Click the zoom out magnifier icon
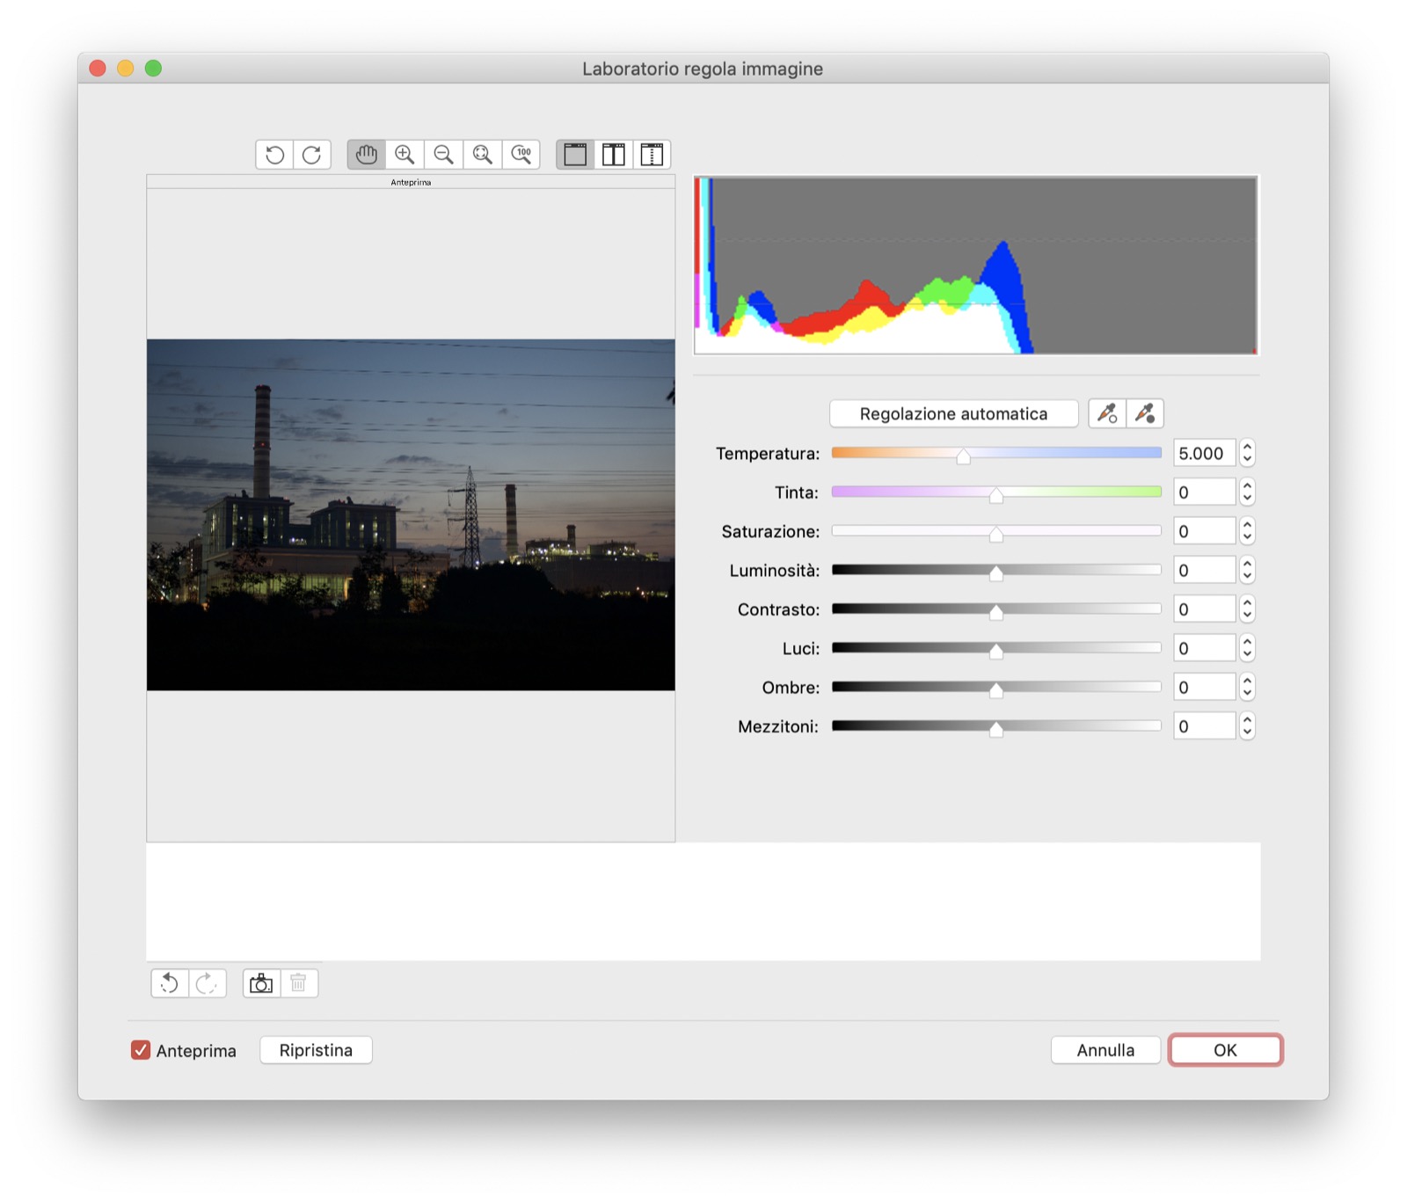The width and height of the screenshot is (1407, 1203). coord(443,155)
